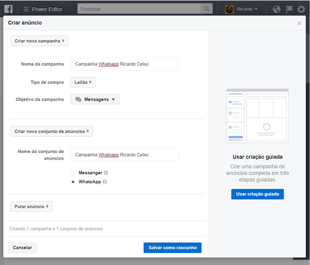This screenshot has width=310, height=265.
Task: Click the Messenger info icon
Action: tap(106, 173)
